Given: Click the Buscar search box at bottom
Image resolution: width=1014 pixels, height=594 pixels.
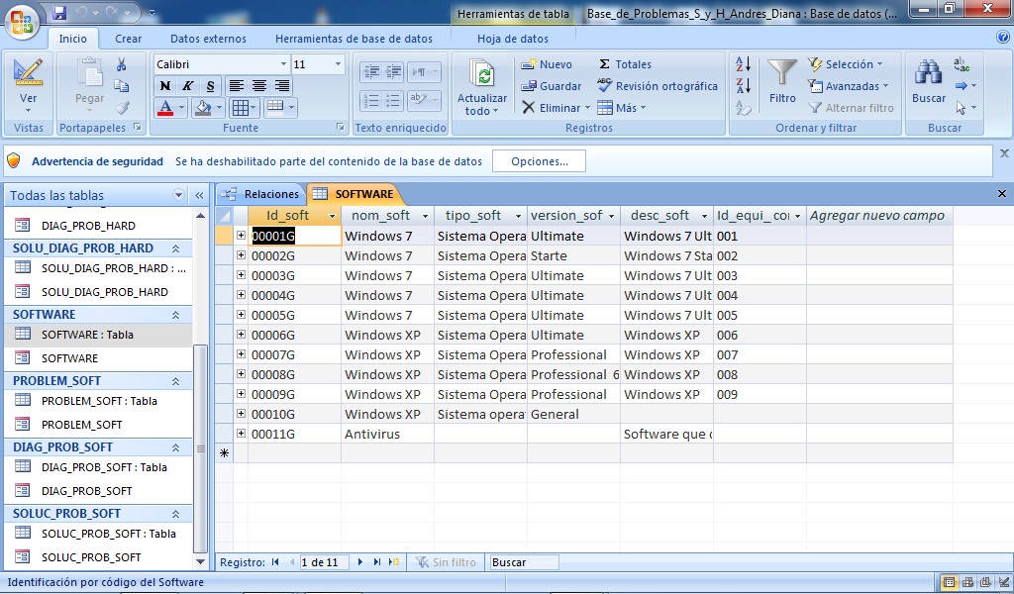Looking at the screenshot, I should click(522, 561).
